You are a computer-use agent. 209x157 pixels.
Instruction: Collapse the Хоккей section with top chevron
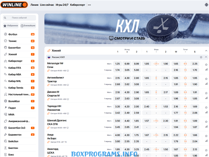[x=206, y=50]
